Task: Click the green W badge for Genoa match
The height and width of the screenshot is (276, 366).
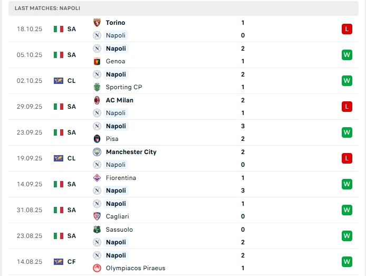Action: [346, 55]
